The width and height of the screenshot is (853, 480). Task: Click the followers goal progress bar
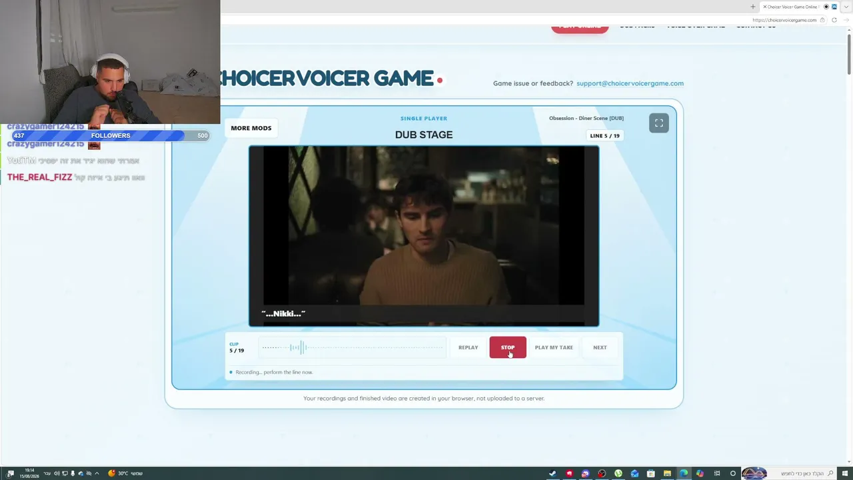[111, 135]
